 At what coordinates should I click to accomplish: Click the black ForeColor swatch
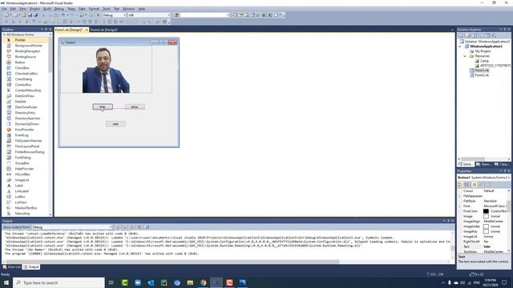486,211
